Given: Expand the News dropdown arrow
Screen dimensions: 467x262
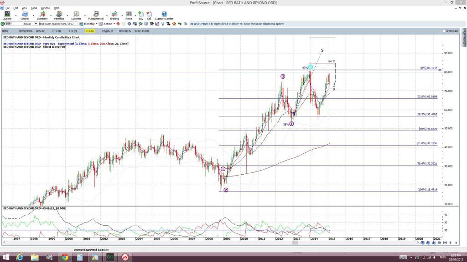Looking at the screenshot, I should [x=135, y=15].
